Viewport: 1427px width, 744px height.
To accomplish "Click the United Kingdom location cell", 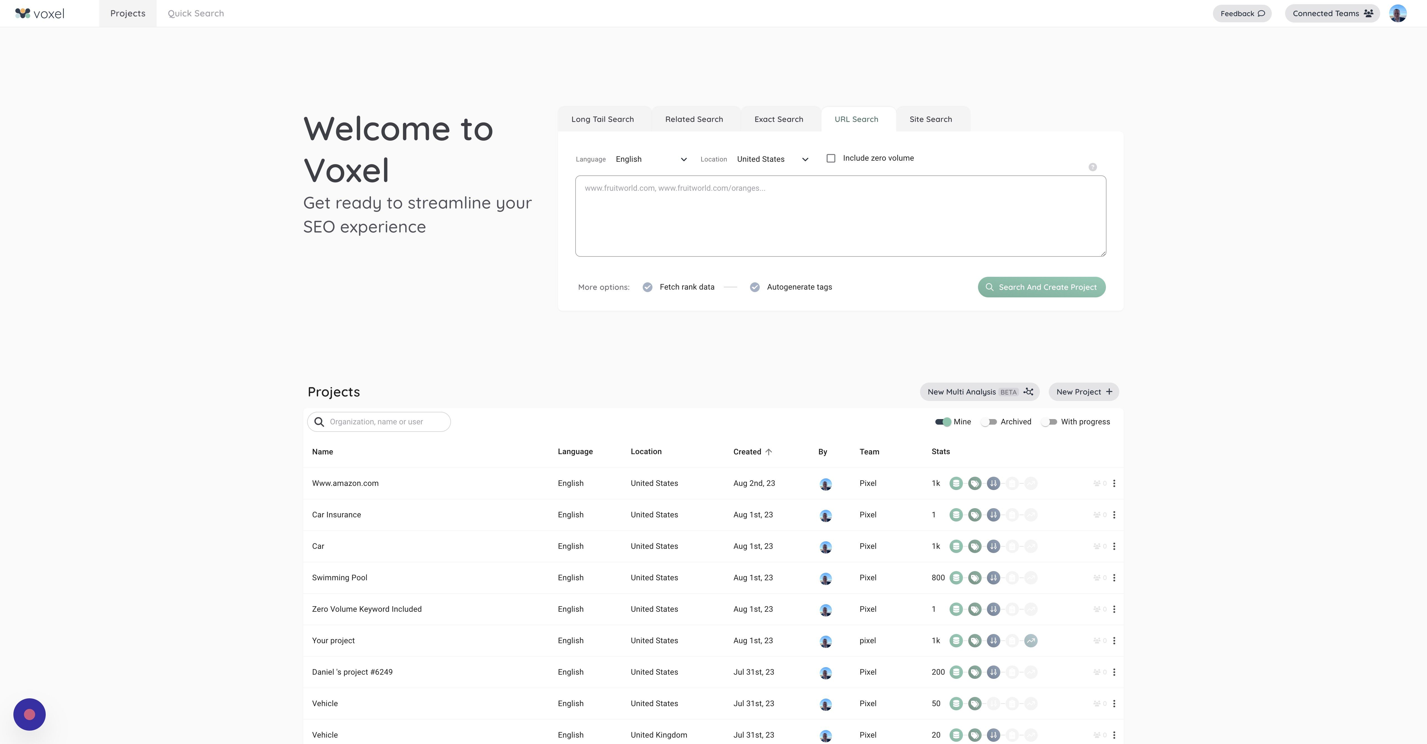I will (659, 735).
